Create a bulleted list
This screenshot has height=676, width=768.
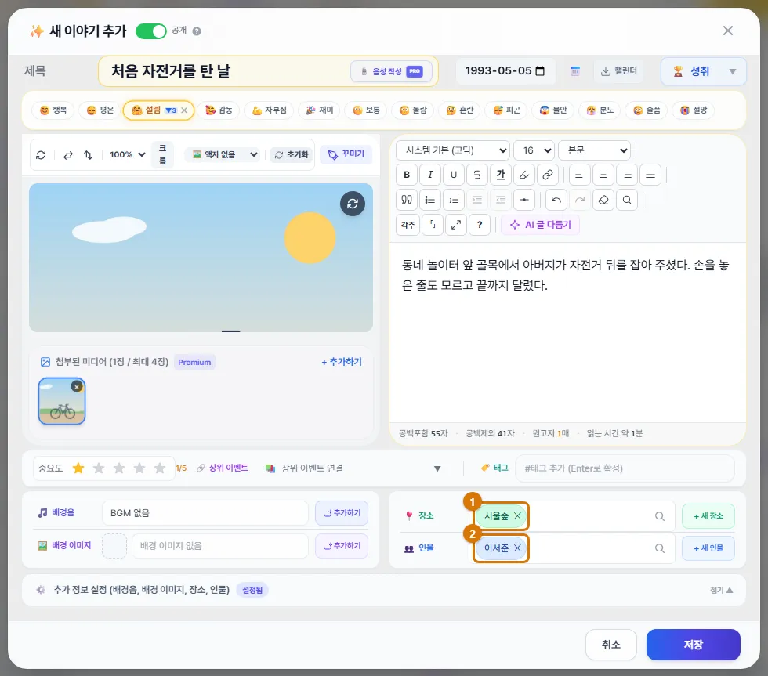pyautogui.click(x=430, y=200)
